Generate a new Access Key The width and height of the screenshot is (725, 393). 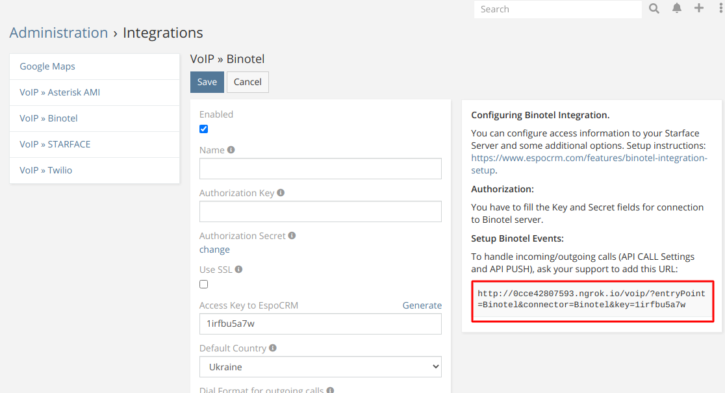click(x=422, y=305)
